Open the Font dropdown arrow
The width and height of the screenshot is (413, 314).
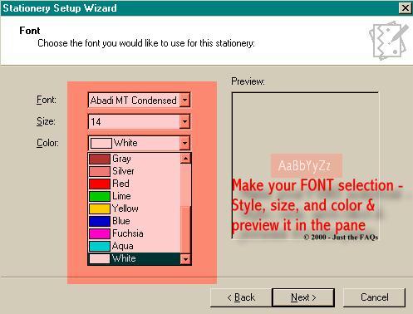pyautogui.click(x=184, y=100)
